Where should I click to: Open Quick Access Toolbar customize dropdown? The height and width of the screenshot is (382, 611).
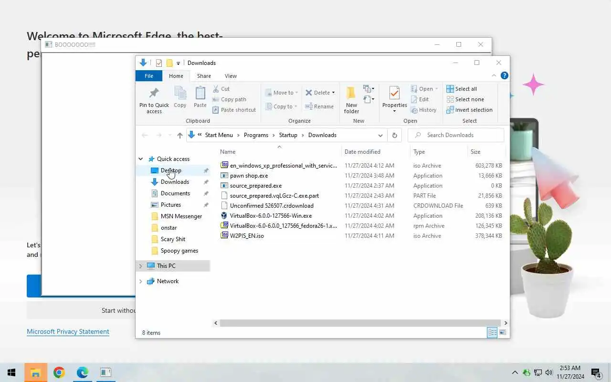pyautogui.click(x=178, y=63)
